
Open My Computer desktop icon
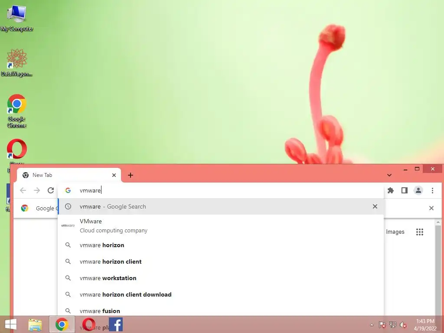[x=17, y=18]
